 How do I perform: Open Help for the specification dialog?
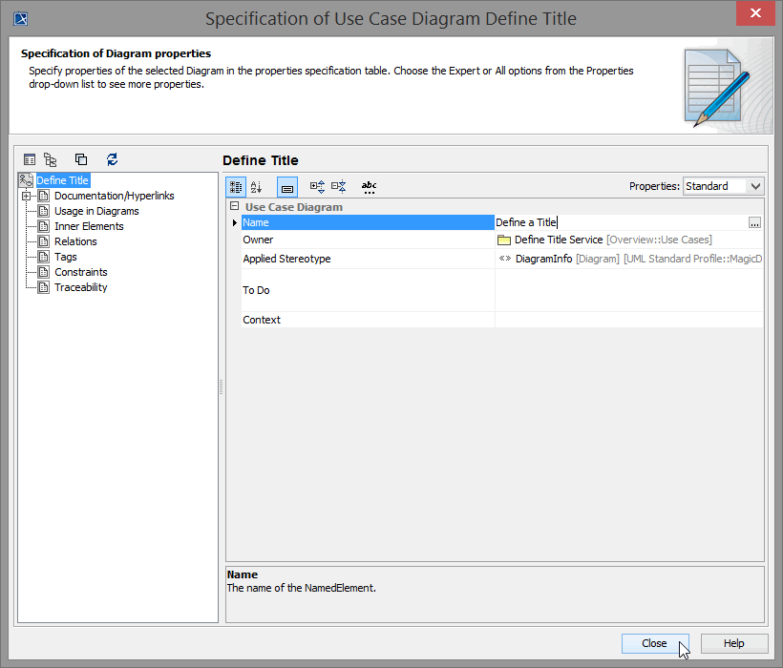pos(733,642)
